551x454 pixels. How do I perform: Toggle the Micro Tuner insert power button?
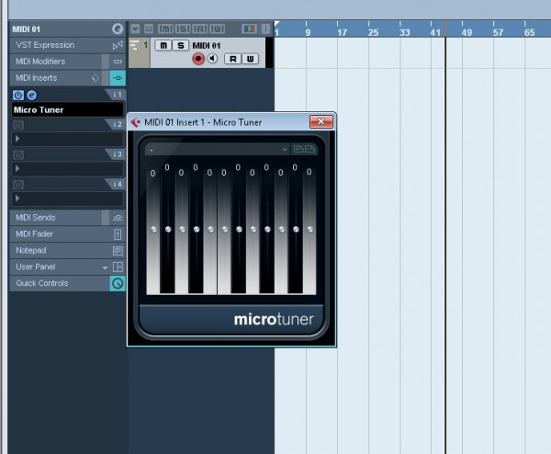coord(18,95)
